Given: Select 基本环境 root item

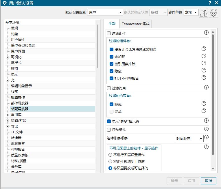Looking at the screenshot, I should pyautogui.click(x=12, y=22).
